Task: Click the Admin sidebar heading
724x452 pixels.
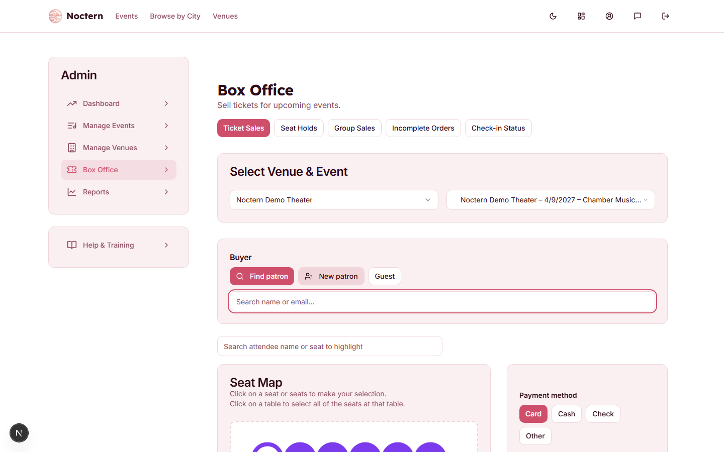Action: click(79, 75)
